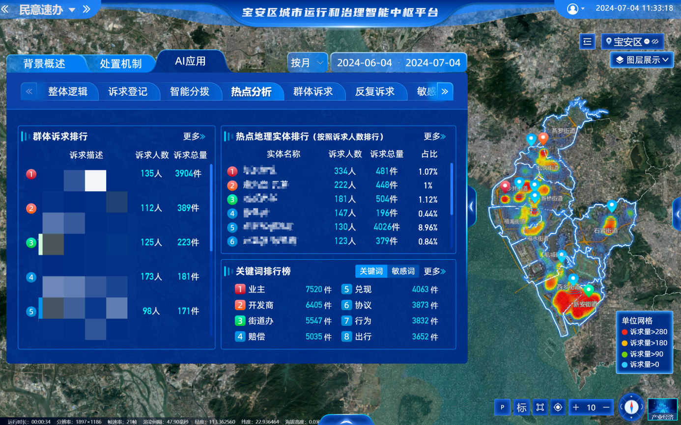Click the yellow 诉求量>180 legend swatch

pyautogui.click(x=624, y=343)
